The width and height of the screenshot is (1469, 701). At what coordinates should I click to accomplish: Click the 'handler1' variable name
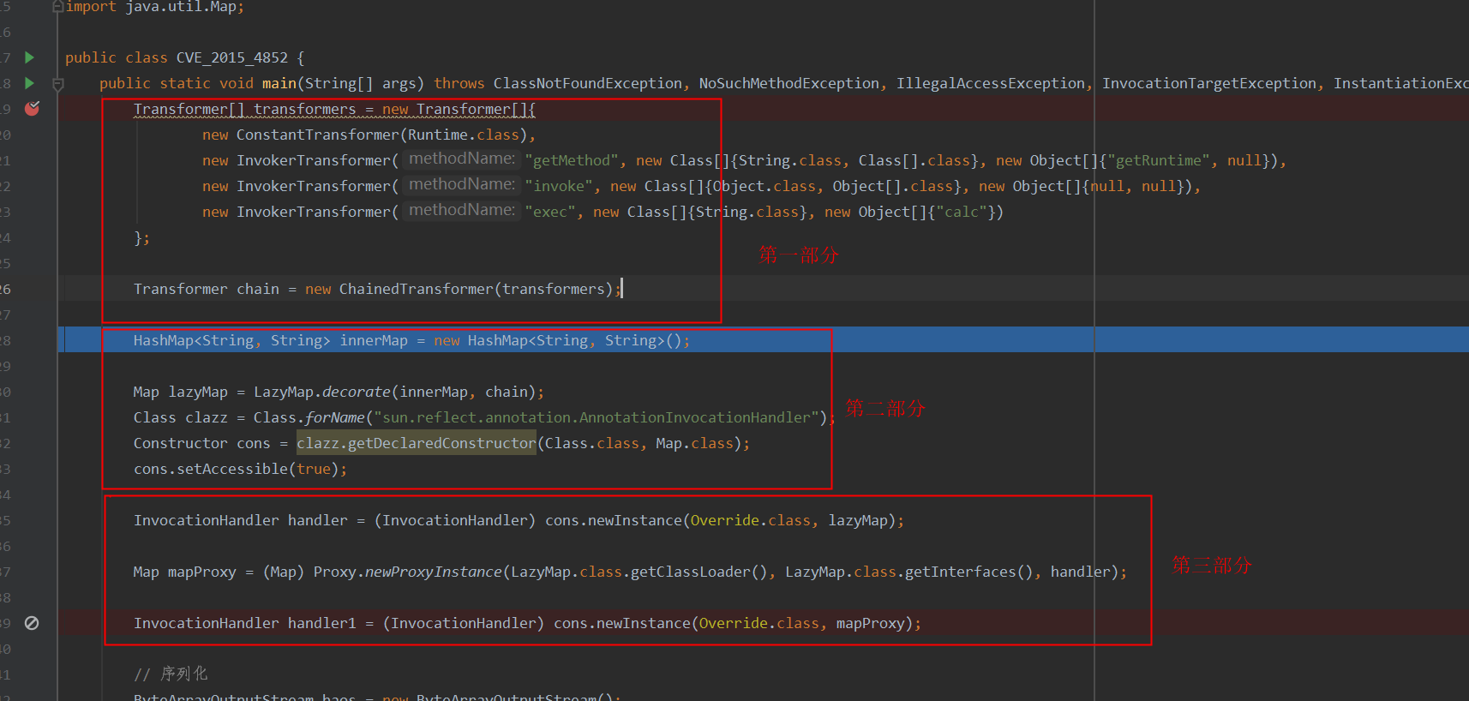point(322,623)
